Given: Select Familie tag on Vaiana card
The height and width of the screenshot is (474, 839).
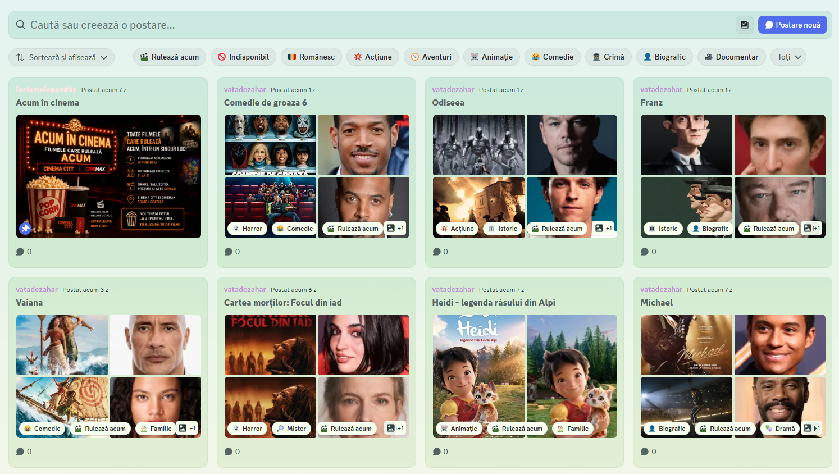Looking at the screenshot, I should click(156, 429).
